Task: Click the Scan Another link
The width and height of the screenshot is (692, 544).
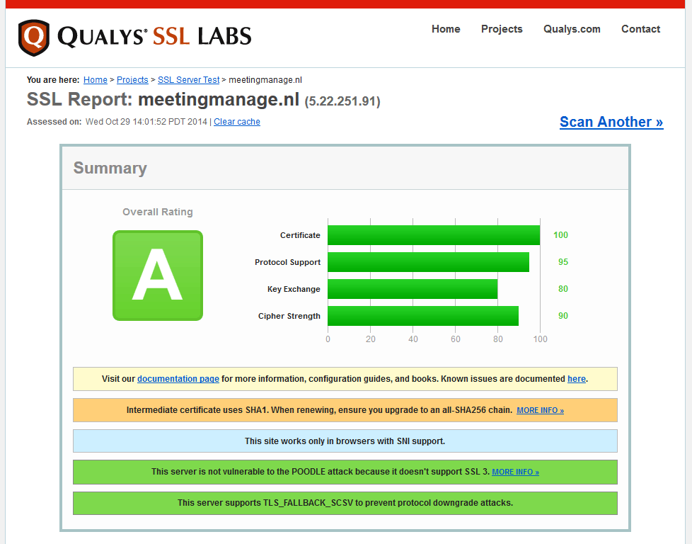Action: coord(611,122)
